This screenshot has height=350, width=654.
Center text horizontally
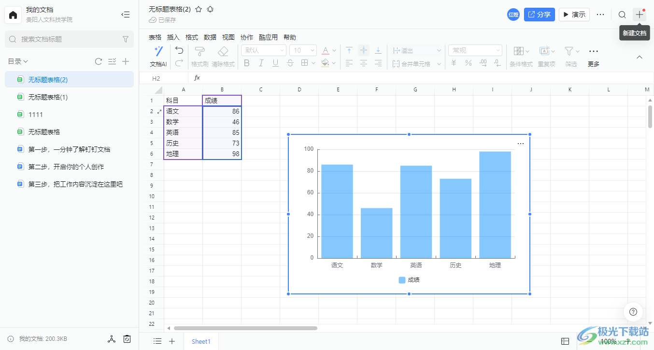point(364,63)
